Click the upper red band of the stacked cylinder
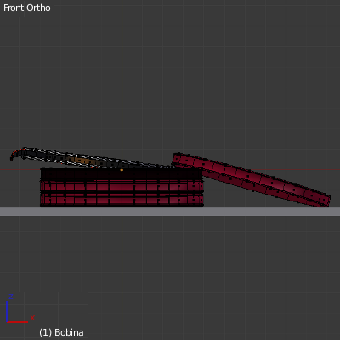 (122, 186)
